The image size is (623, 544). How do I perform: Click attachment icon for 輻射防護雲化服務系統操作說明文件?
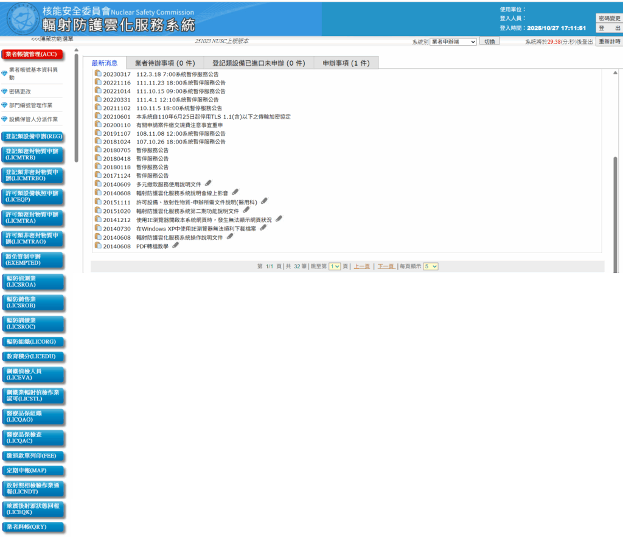230,237
